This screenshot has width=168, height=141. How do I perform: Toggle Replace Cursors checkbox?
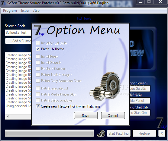(38, 69)
